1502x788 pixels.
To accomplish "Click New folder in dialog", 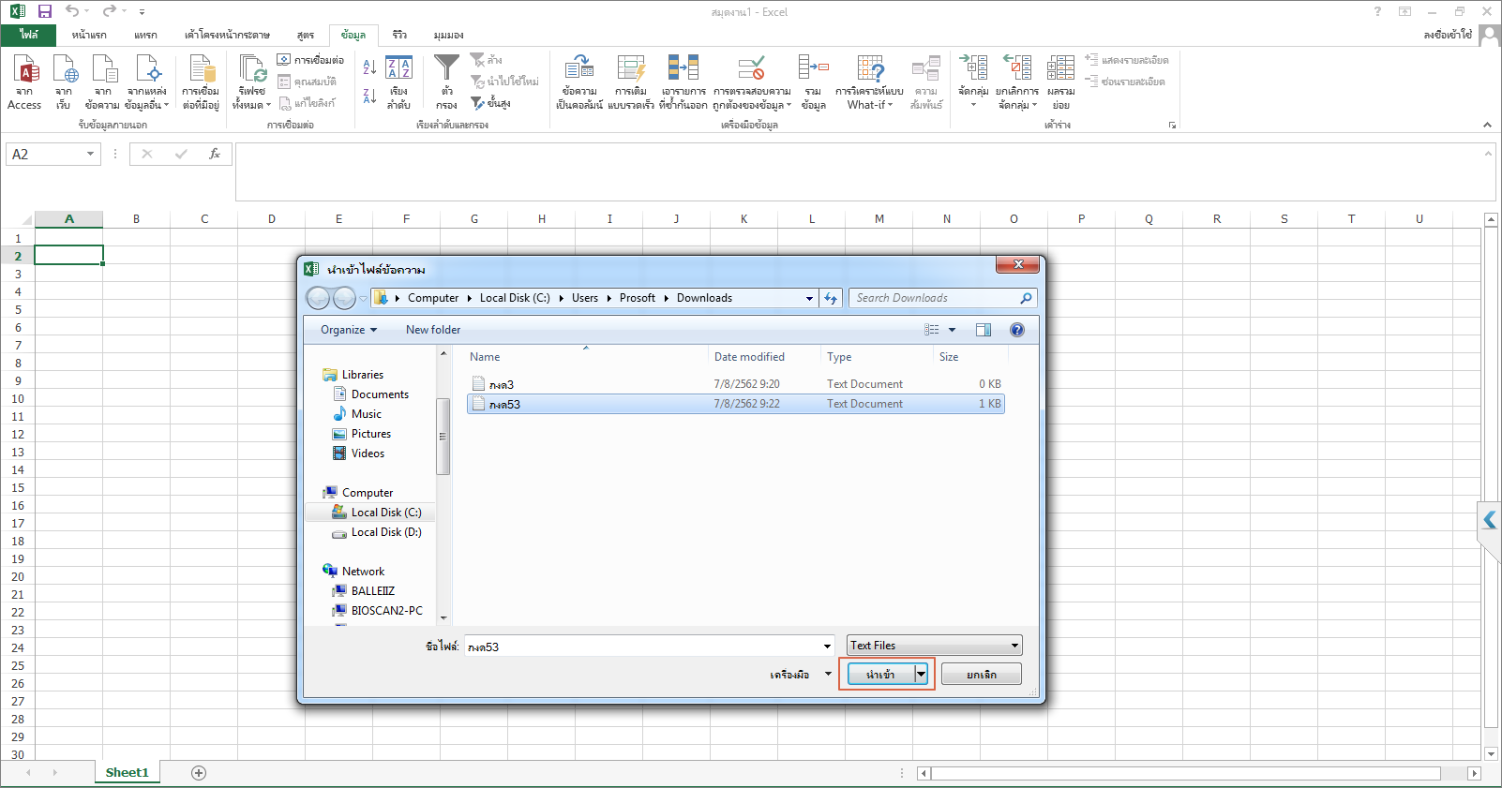I will (433, 330).
